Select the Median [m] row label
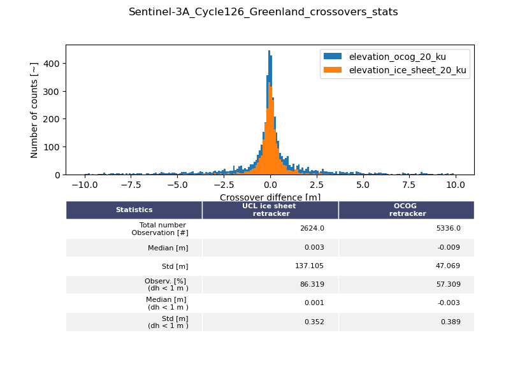The height and width of the screenshot is (372, 527). click(168, 248)
